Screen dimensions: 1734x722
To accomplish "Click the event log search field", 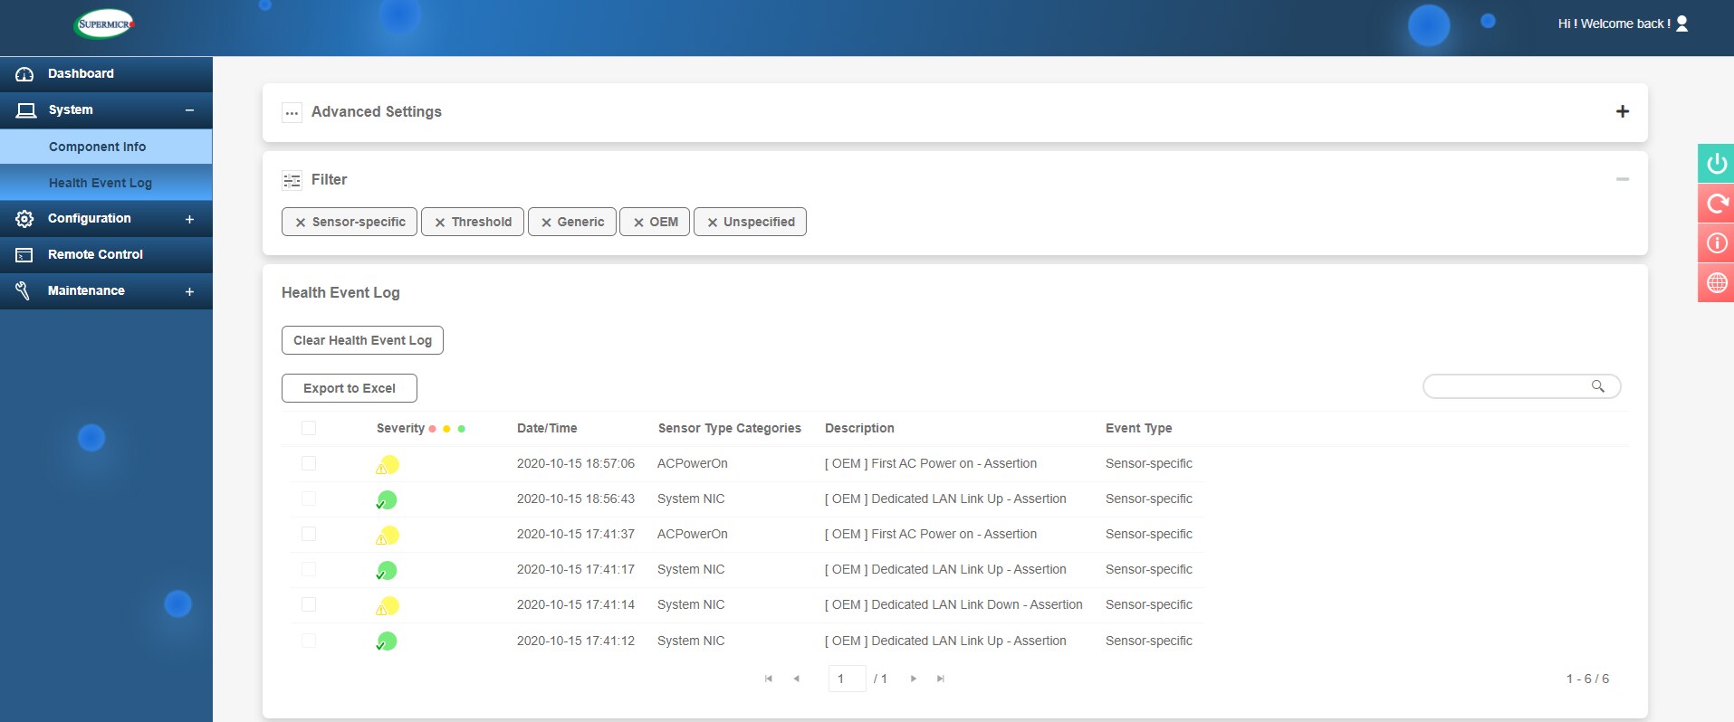I will 1521,386.
